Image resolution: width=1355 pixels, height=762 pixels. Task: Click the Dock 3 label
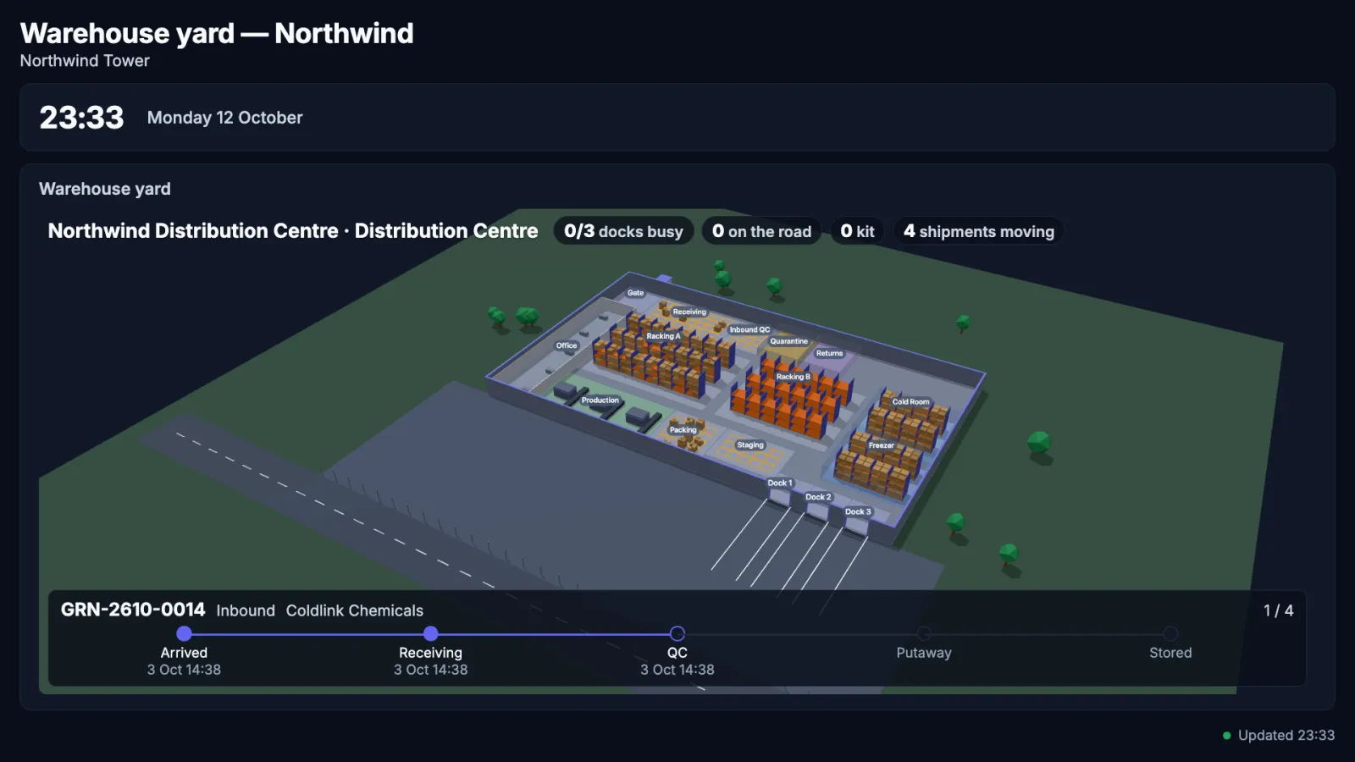coord(858,511)
